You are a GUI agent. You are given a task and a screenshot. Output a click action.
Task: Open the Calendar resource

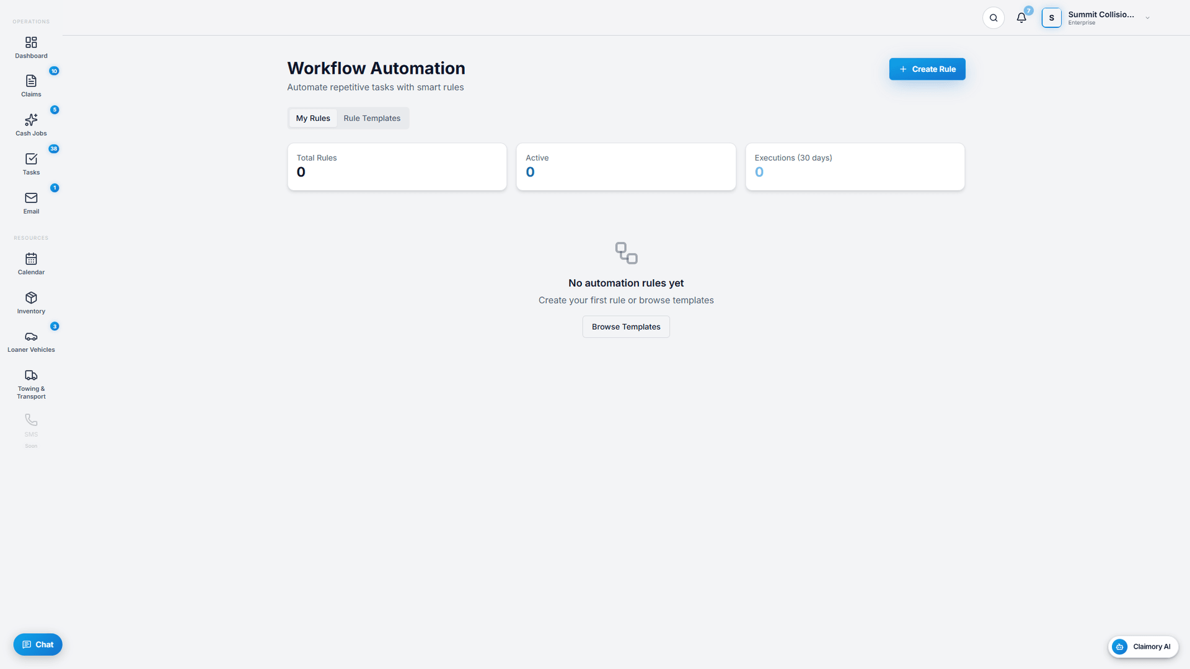point(31,264)
